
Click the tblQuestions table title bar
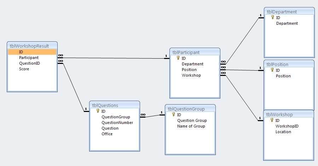(115, 105)
